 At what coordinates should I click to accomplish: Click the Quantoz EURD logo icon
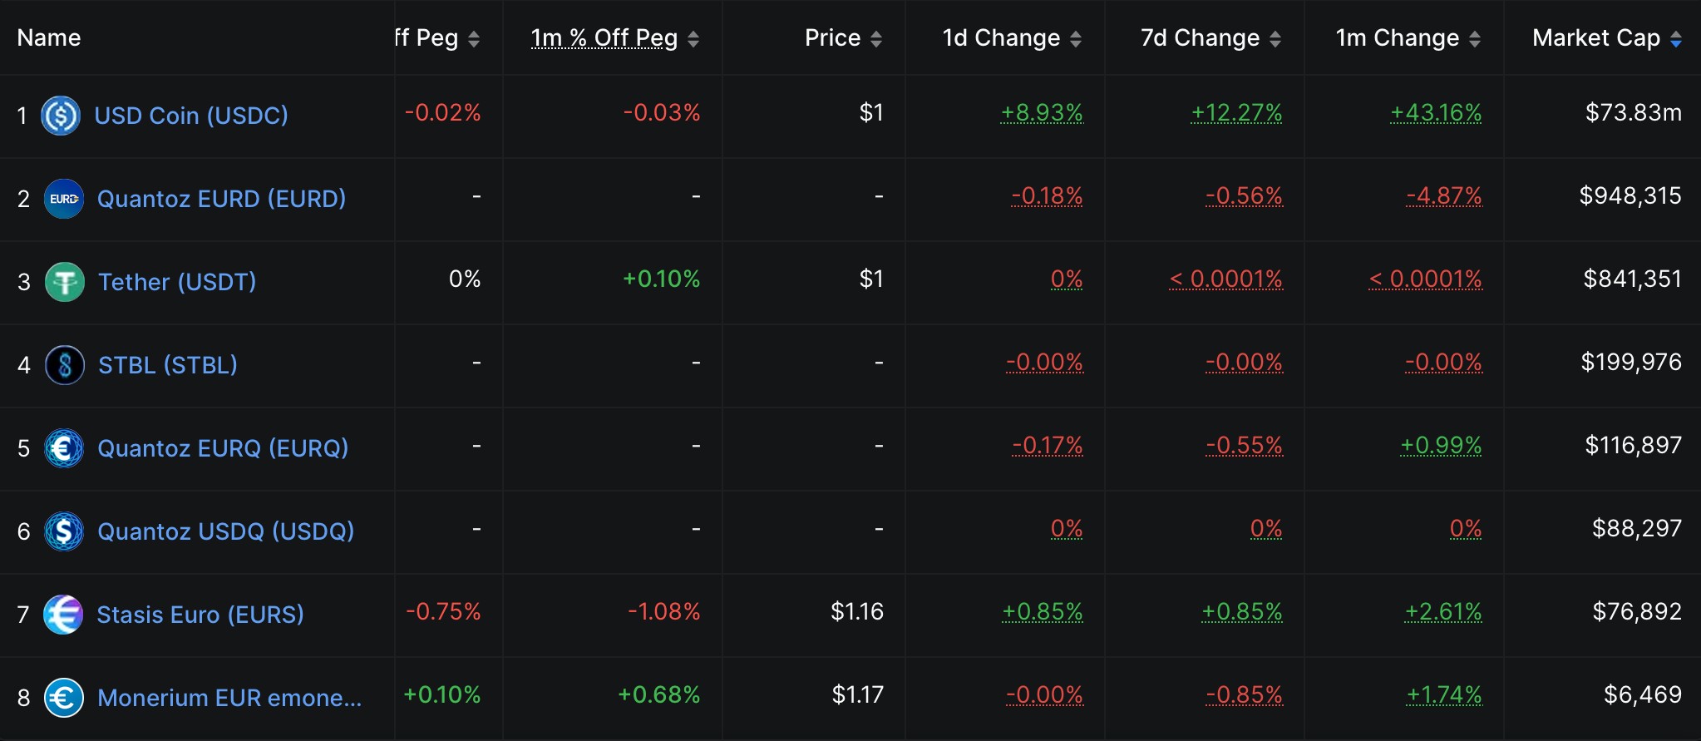63,199
